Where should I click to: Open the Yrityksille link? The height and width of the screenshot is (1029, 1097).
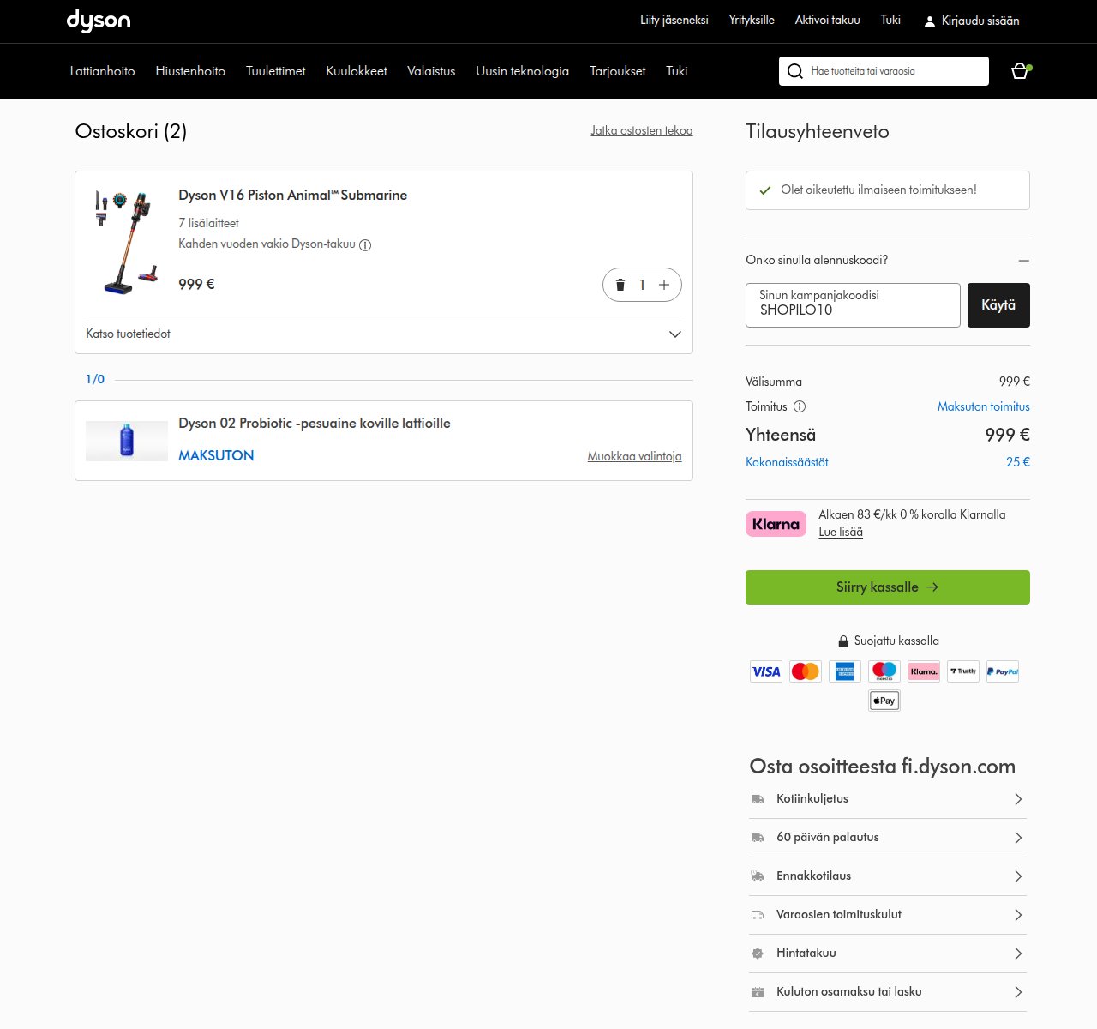[x=752, y=20]
